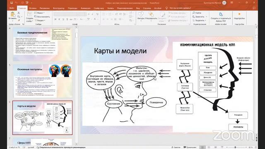This screenshot has width=265, height=149.
Task: Open the Эффекты фигуры (Shape Effects) dropdown
Action: 178,20
